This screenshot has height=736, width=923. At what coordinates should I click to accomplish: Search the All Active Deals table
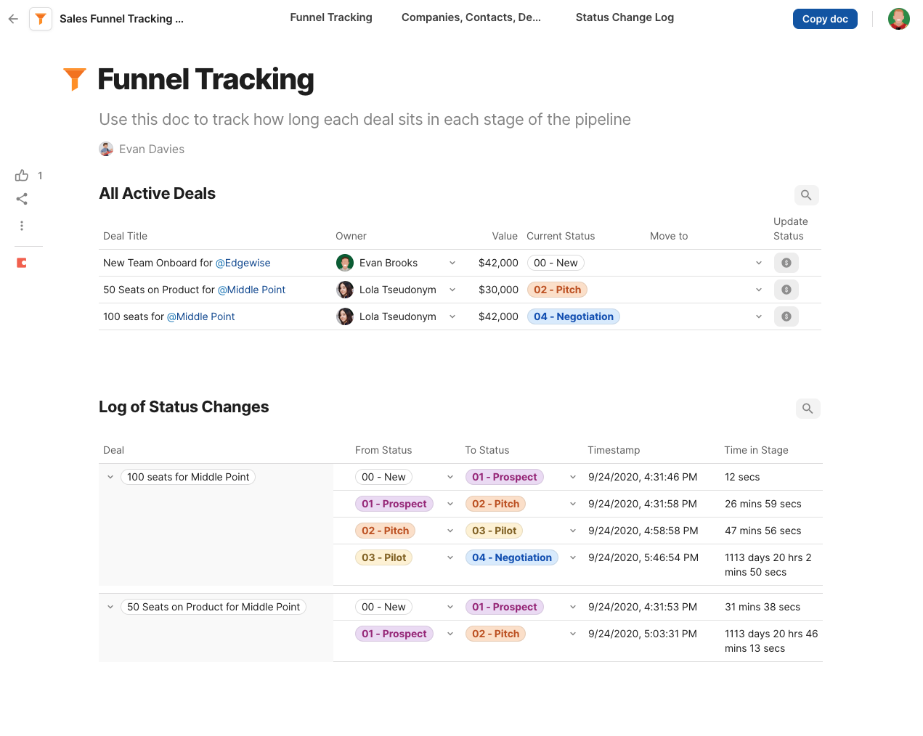coord(806,195)
